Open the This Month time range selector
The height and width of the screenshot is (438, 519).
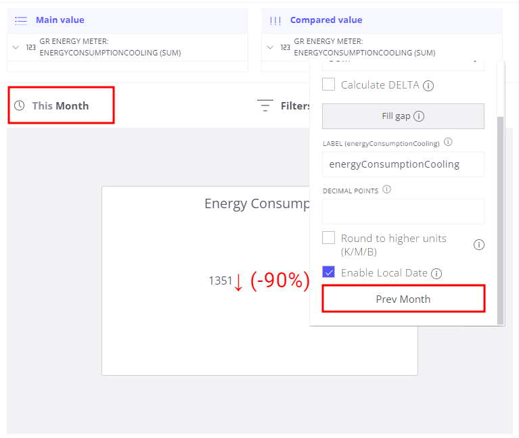(61, 105)
